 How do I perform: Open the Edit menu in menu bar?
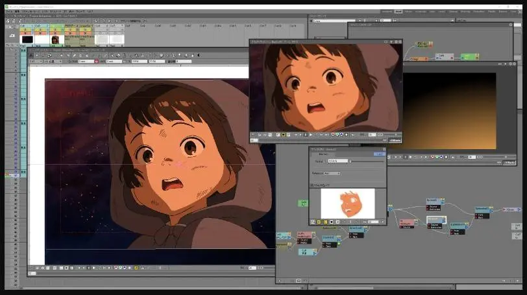(x=17, y=12)
